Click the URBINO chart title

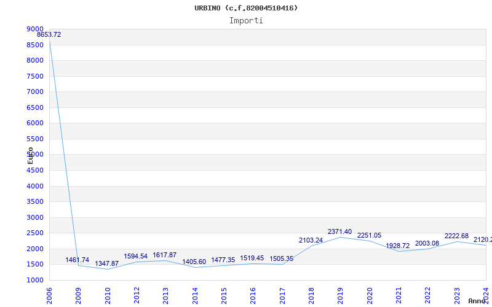pyautogui.click(x=246, y=8)
